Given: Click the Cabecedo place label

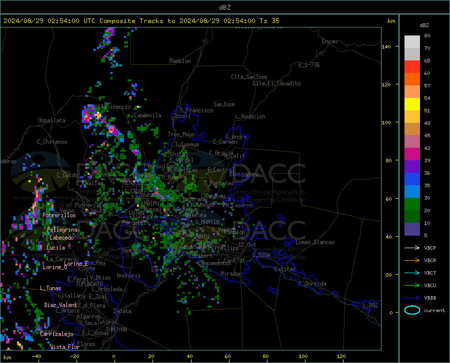Looking at the screenshot, I should 61,238.
